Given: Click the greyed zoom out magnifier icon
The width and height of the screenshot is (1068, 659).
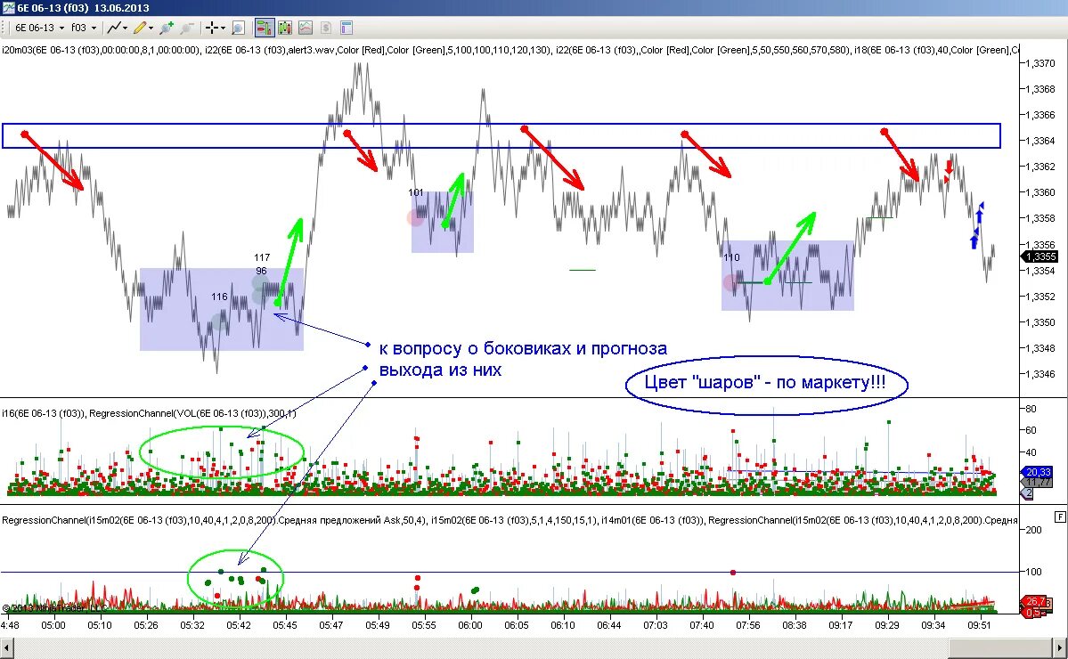Looking at the screenshot, I should 187,28.
